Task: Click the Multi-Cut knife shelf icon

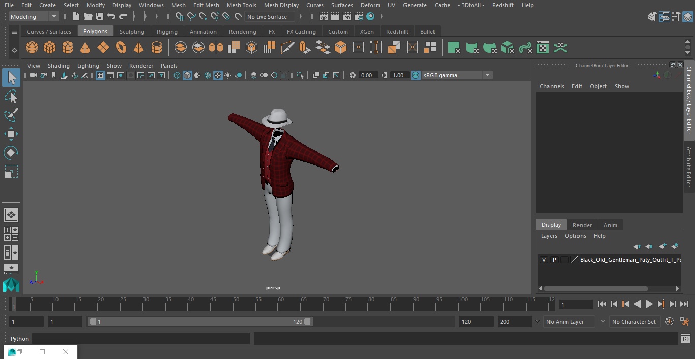Action: (x=287, y=48)
